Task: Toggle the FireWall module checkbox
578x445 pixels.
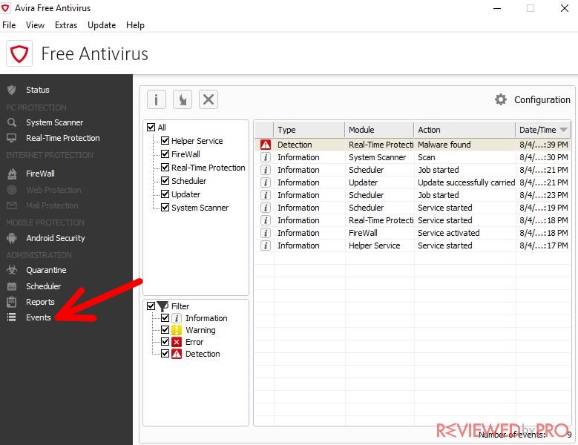Action: [x=165, y=154]
